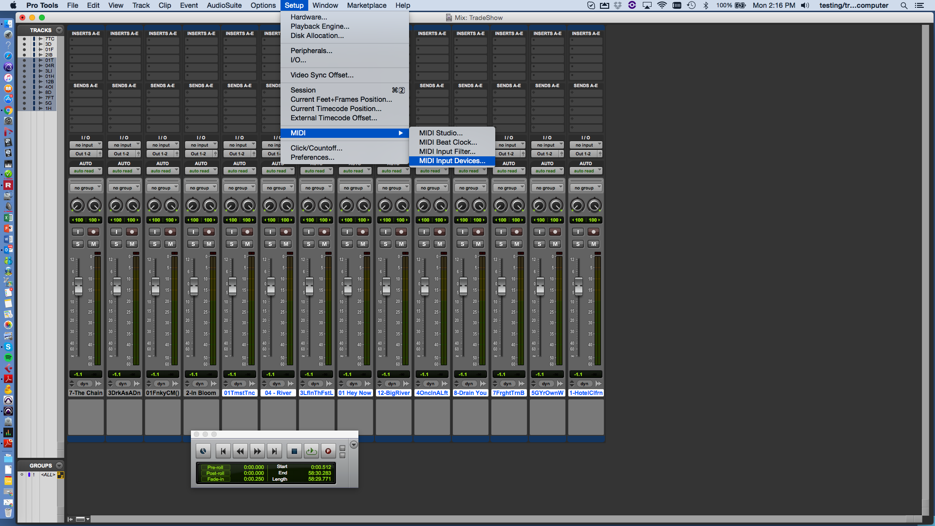The image size is (935, 526).
Task: Click Return to Zero in the Transport window
Action: point(223,451)
